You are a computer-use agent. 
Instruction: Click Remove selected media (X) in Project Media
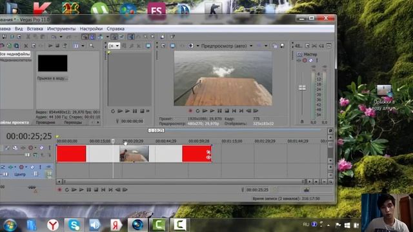coord(26,46)
